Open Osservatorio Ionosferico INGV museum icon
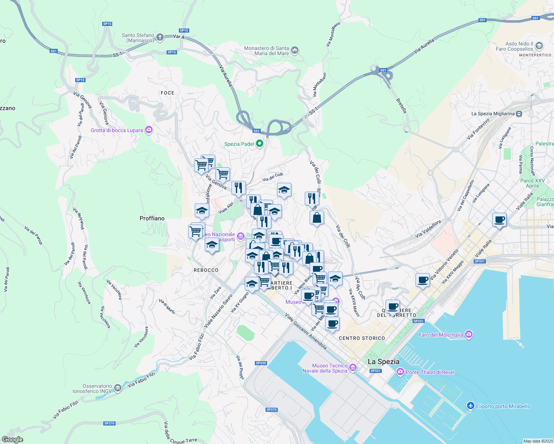The image size is (554, 444). [x=118, y=388]
